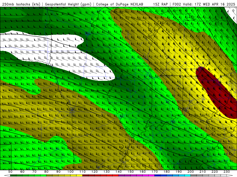Click the 'College of DuPage NEXLAB' label

[120, 4]
